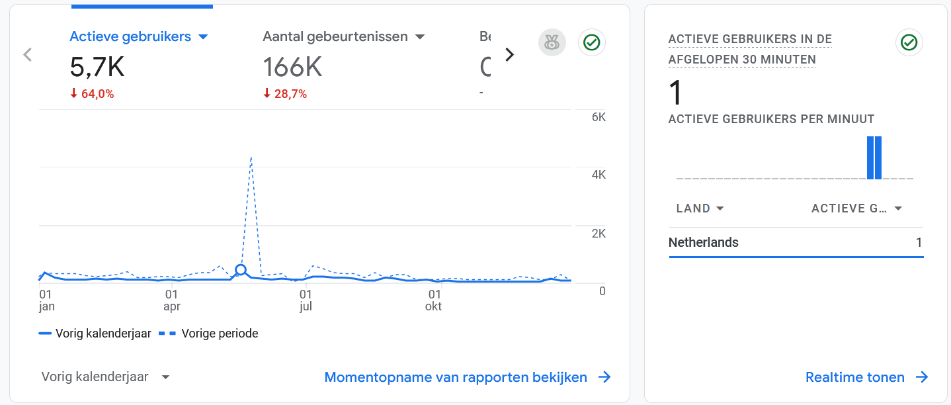Image resolution: width=951 pixels, height=405 pixels.
Task: Click the medal insights badge icon
Action: point(552,42)
